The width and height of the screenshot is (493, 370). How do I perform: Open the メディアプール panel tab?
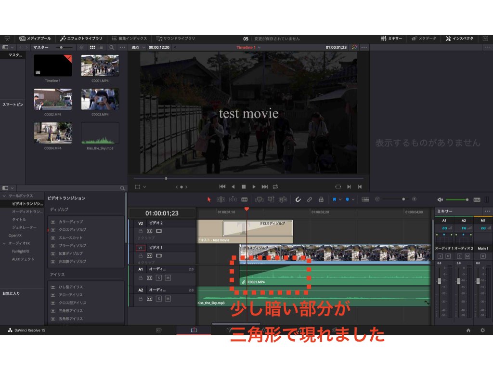tap(35, 39)
